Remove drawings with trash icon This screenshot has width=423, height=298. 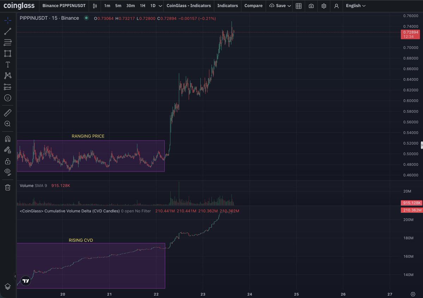pos(7,187)
